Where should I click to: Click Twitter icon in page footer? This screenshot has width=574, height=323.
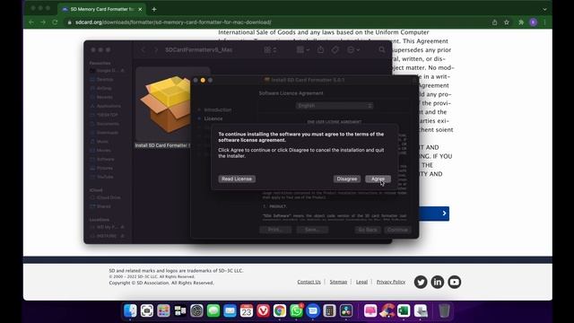[421, 282]
